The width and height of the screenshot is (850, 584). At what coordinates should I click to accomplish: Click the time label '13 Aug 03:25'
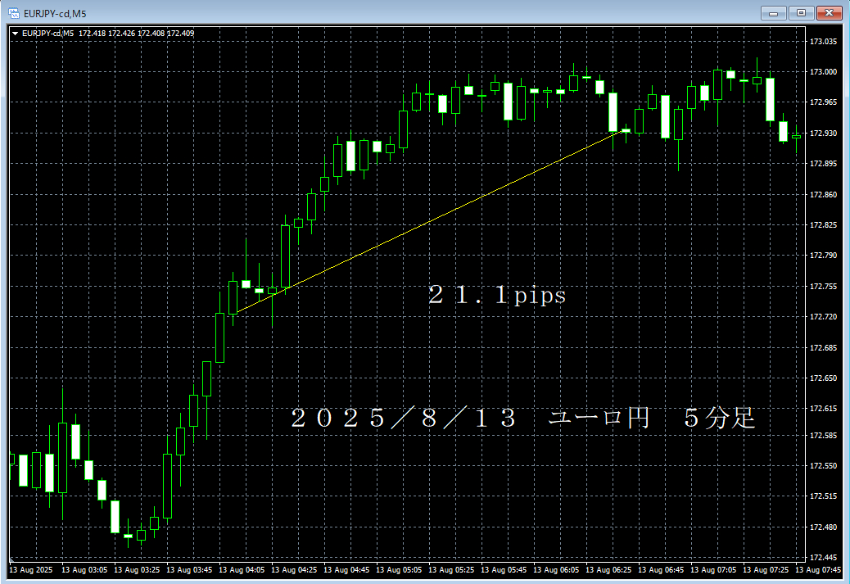[137, 569]
